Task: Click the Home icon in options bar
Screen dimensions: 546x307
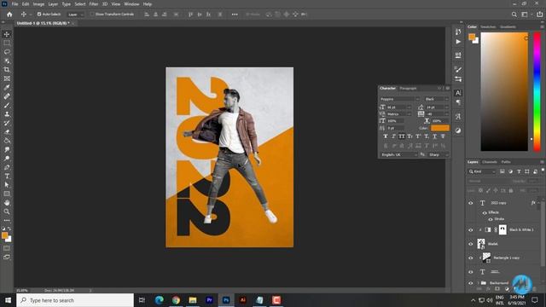Action: (9, 14)
